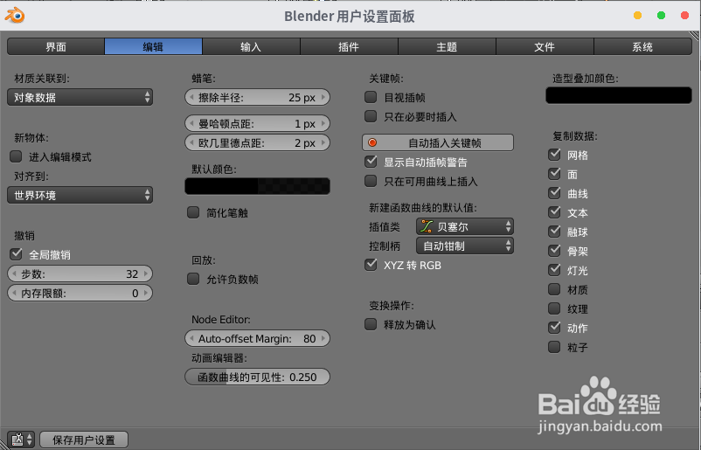Open the 材质关联到 对象数据 dropdown
701x450 pixels.
tap(80, 97)
